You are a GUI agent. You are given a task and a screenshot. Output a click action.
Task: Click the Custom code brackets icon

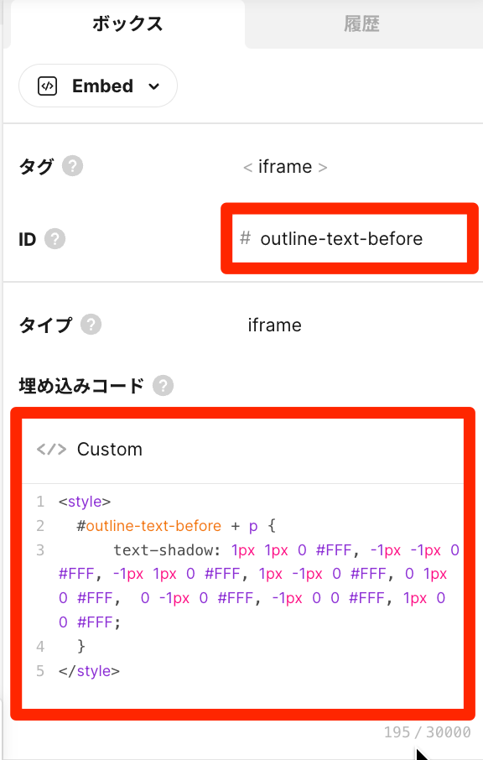point(51,450)
